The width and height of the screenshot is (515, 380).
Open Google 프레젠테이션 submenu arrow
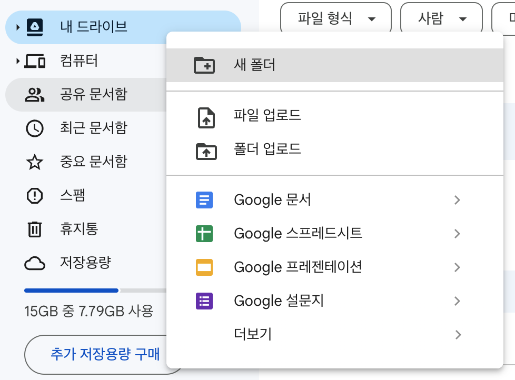[457, 267]
